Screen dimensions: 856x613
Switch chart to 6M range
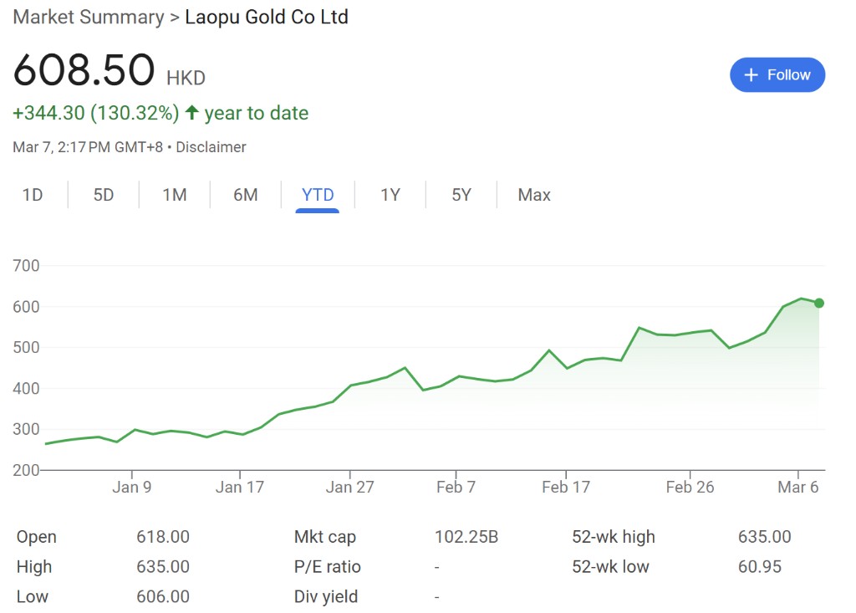[246, 195]
